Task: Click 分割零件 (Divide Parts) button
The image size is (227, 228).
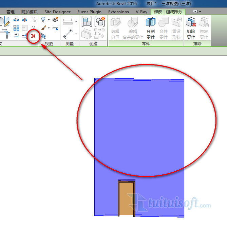Action: click(151, 28)
